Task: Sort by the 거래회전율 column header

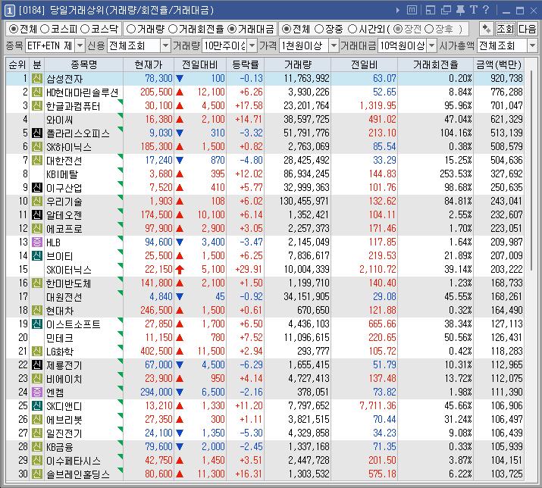Action: 436,64
